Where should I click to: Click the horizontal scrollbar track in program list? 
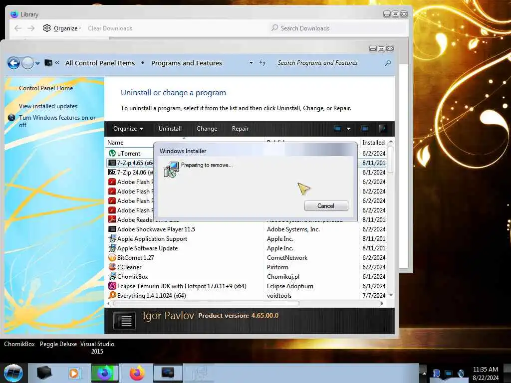pos(339,303)
